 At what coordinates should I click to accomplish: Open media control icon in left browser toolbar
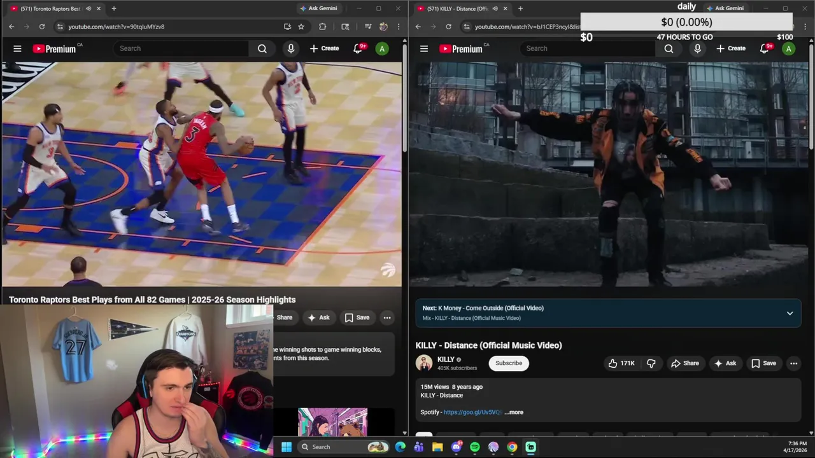click(x=367, y=27)
